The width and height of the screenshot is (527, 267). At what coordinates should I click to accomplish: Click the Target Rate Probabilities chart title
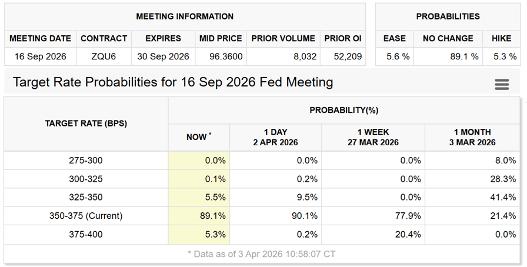pyautogui.click(x=173, y=82)
